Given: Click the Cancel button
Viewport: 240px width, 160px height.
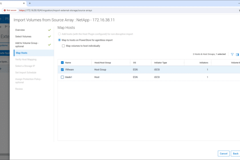Looking at the screenshot, I should pos(224,153).
